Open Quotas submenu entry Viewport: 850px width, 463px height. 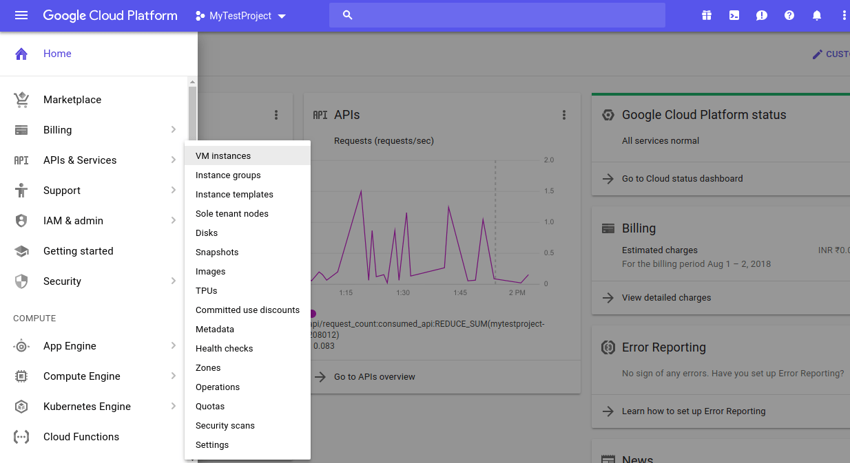point(247,407)
